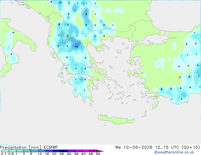Click the '0.5' legend scale label
201x155 pixels.
point(11,154)
